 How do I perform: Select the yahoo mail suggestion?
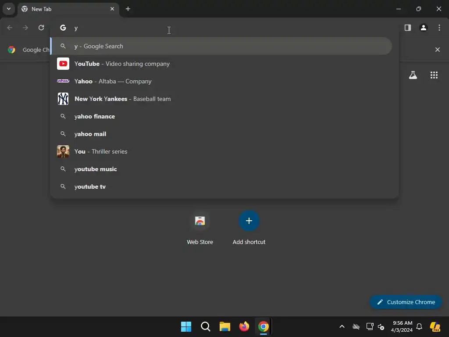pyautogui.click(x=221, y=134)
